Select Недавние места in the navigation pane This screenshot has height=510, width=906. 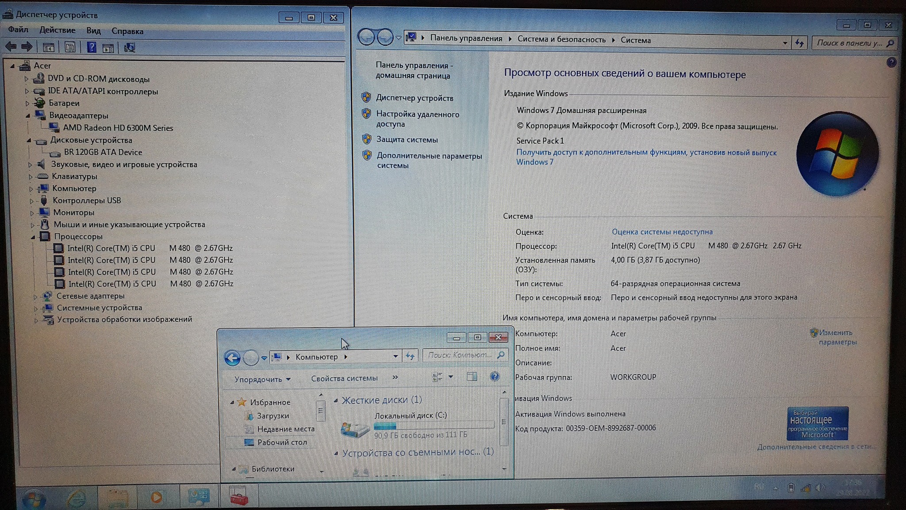[286, 429]
